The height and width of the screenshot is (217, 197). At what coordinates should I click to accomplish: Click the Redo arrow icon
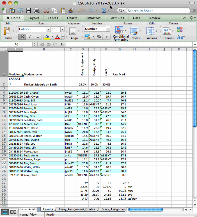coord(91,10)
